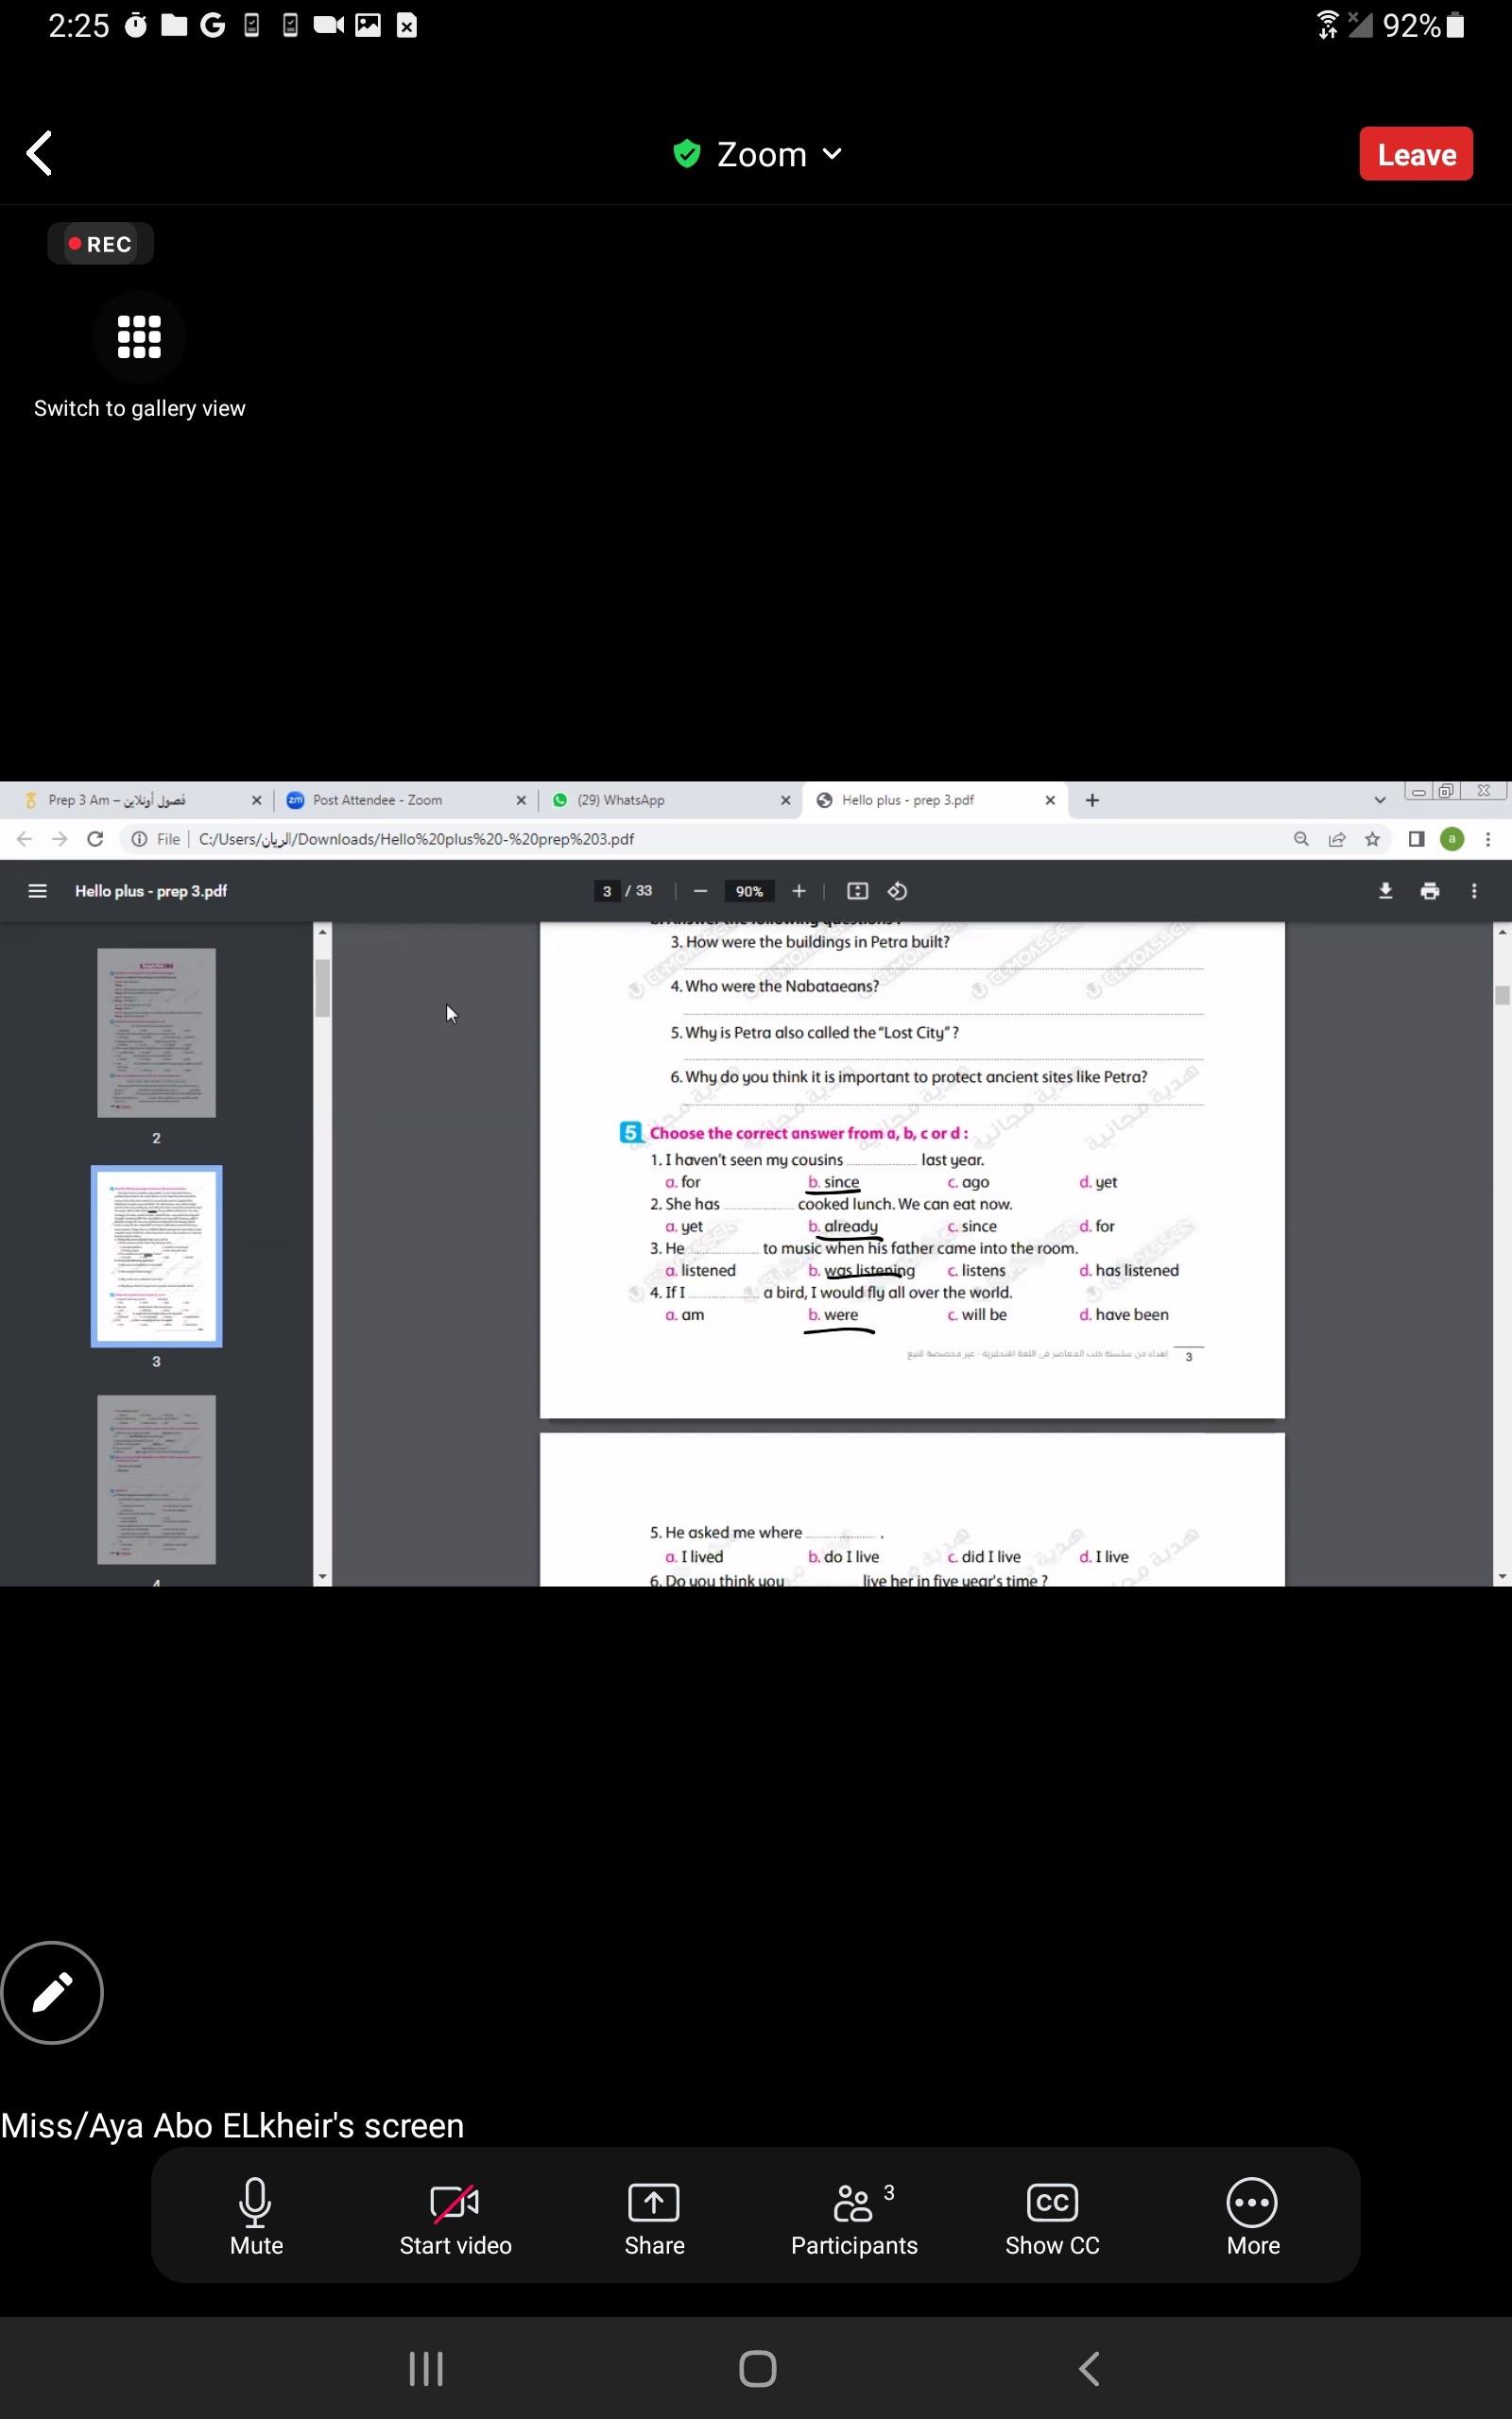
Task: Tap the Leave meeting button
Action: 1415,154
